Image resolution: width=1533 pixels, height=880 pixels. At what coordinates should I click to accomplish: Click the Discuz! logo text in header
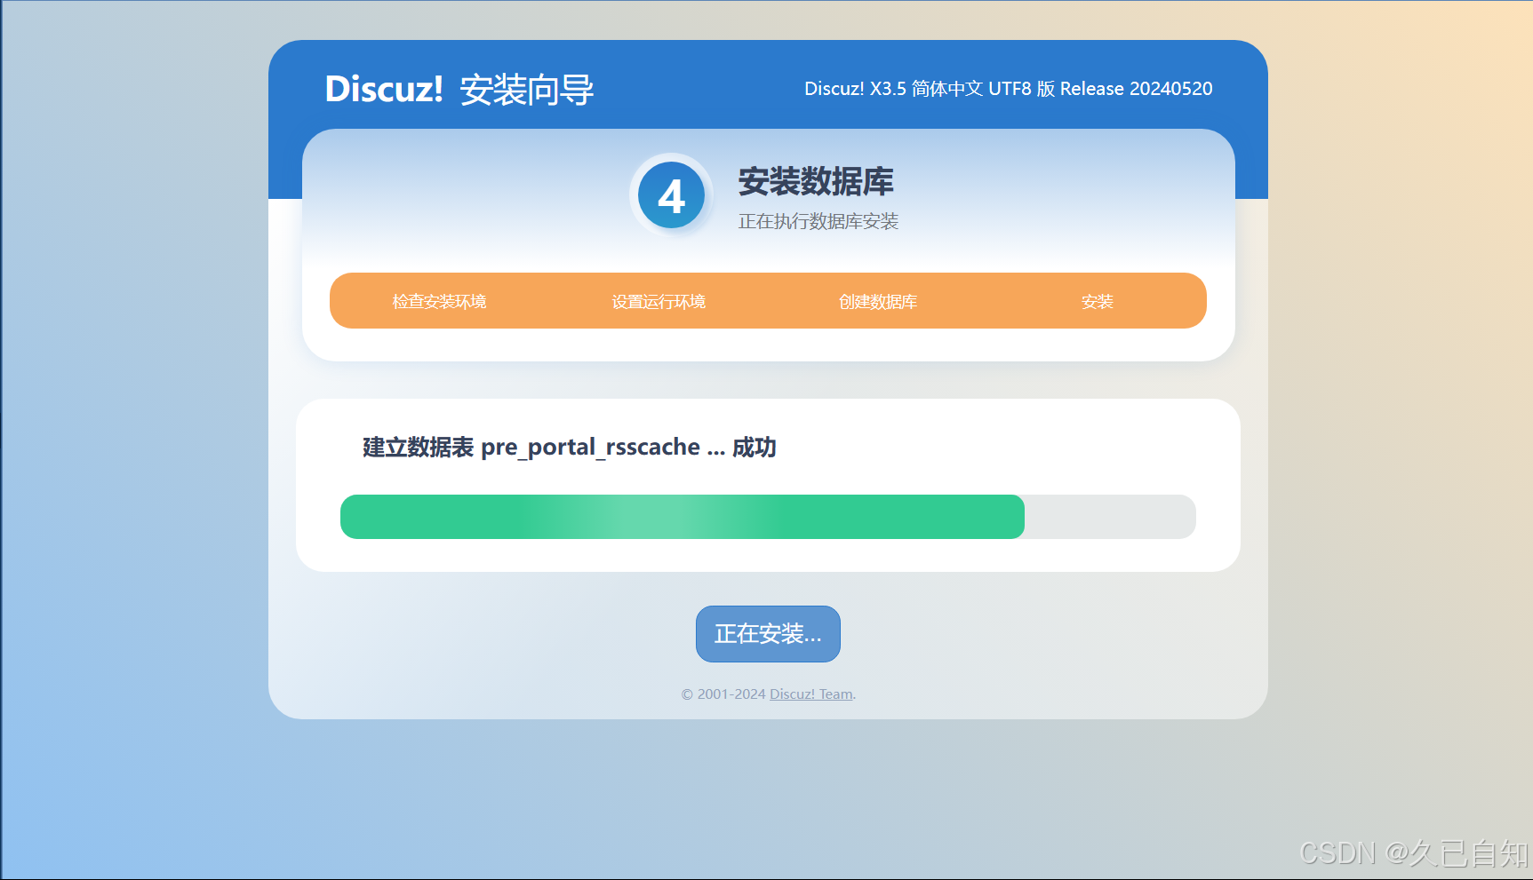coord(384,89)
